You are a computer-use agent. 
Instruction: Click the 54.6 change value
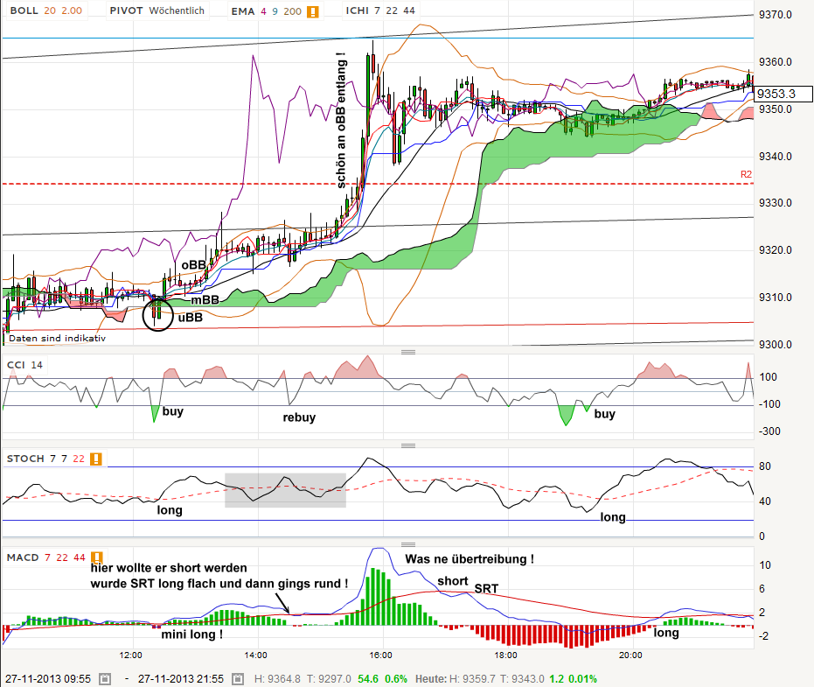point(368,678)
